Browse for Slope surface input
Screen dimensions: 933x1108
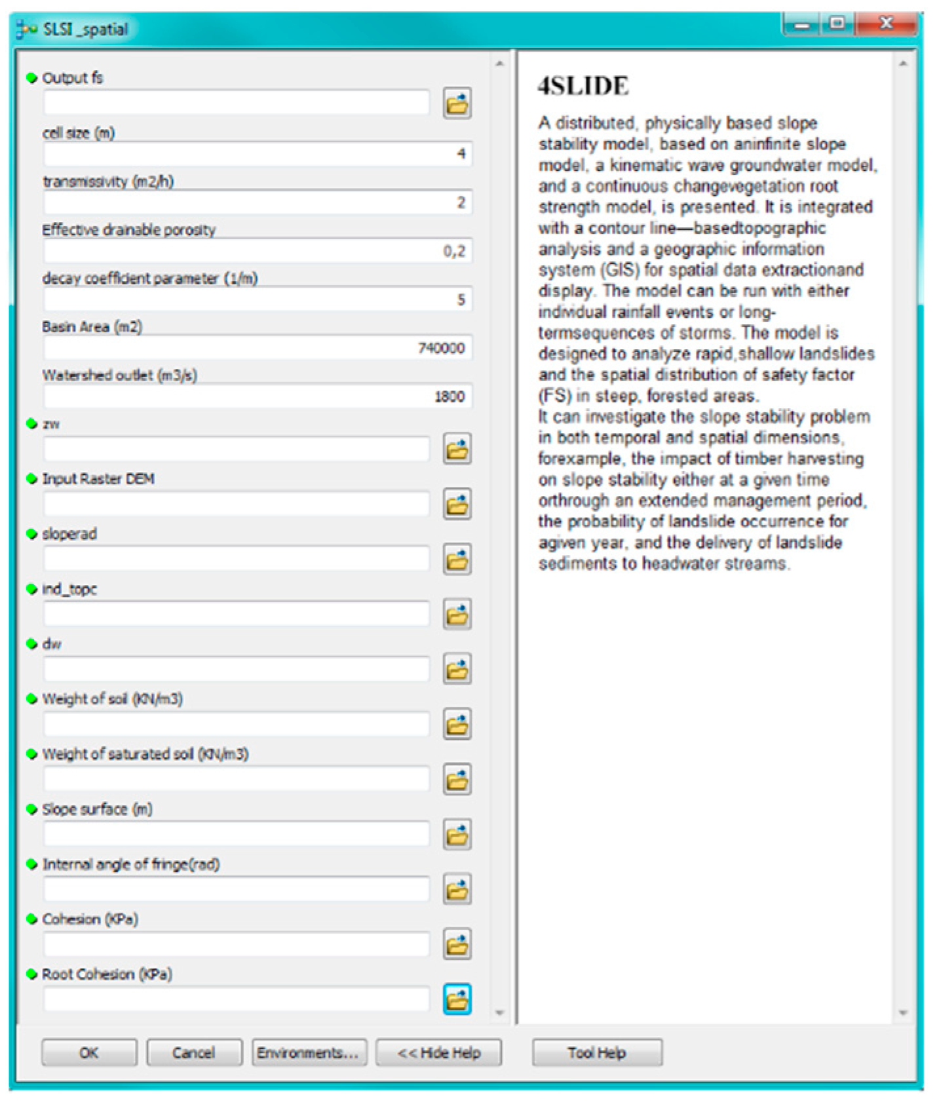click(457, 834)
